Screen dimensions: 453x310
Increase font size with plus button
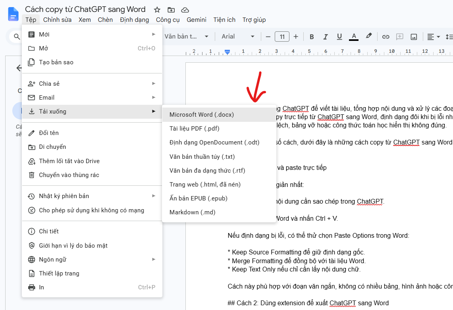pyautogui.click(x=296, y=37)
